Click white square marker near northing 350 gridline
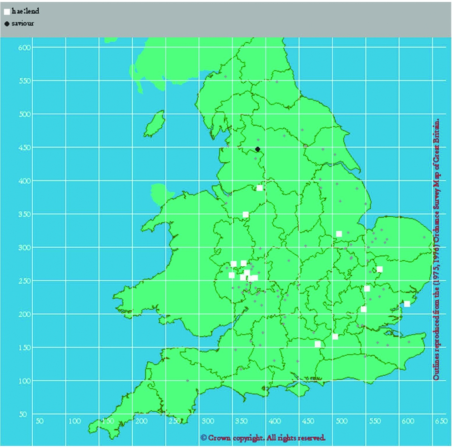This screenshot has height=448, width=452. tap(246, 214)
